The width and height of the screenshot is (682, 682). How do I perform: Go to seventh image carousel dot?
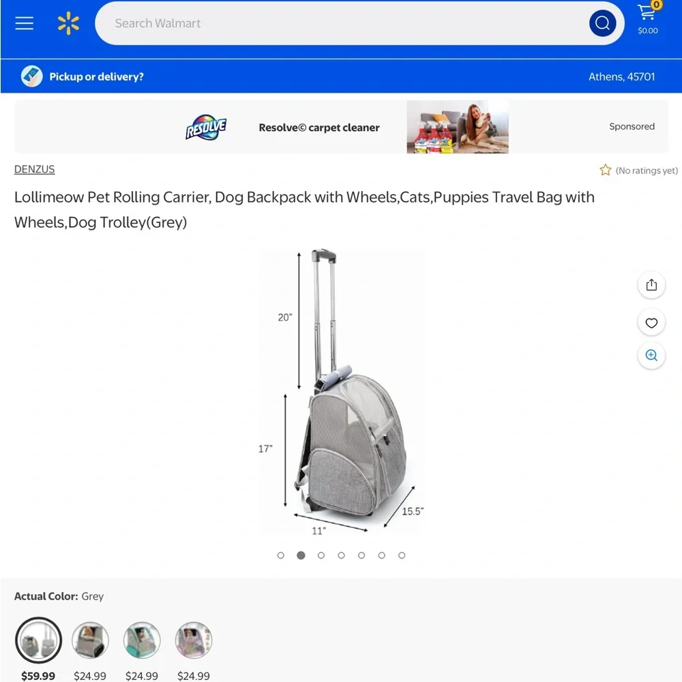click(402, 555)
